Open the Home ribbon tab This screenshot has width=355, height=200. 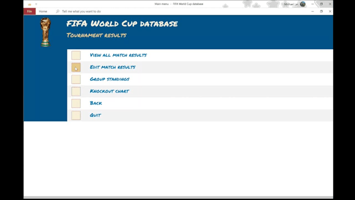point(43,11)
